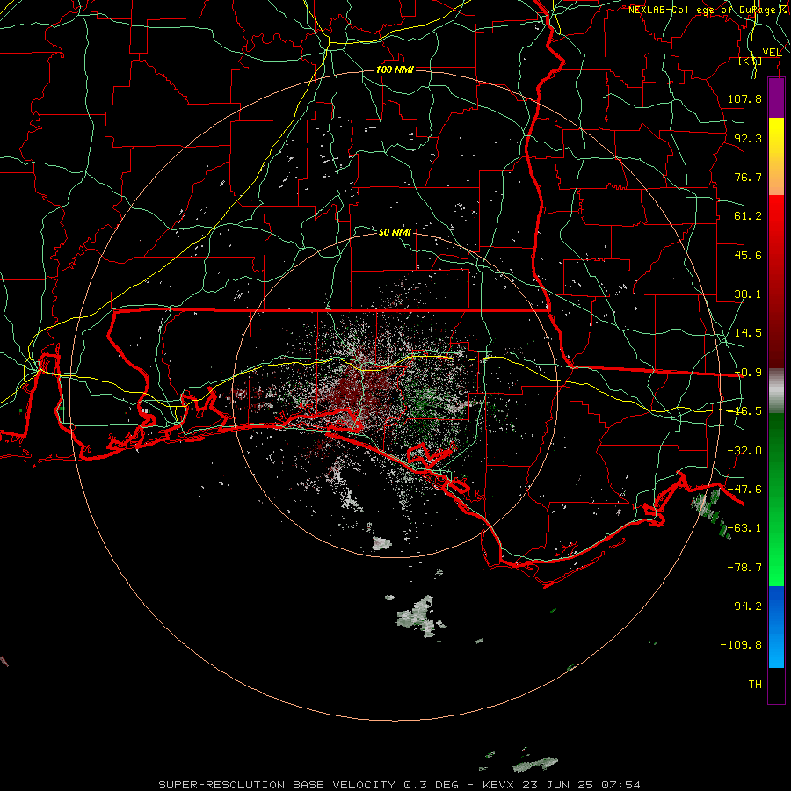Pick the gray near-zero segment of color bar
This screenshot has width=791, height=791.
[776, 391]
